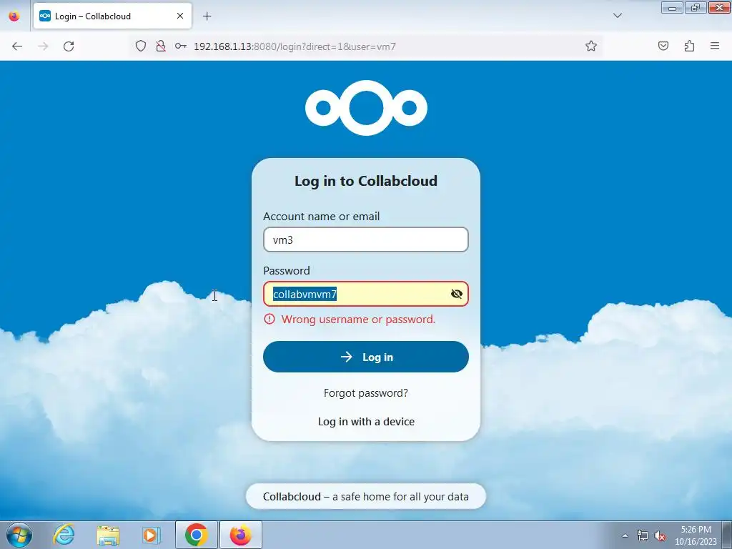Click the Account name or email field

pos(366,239)
